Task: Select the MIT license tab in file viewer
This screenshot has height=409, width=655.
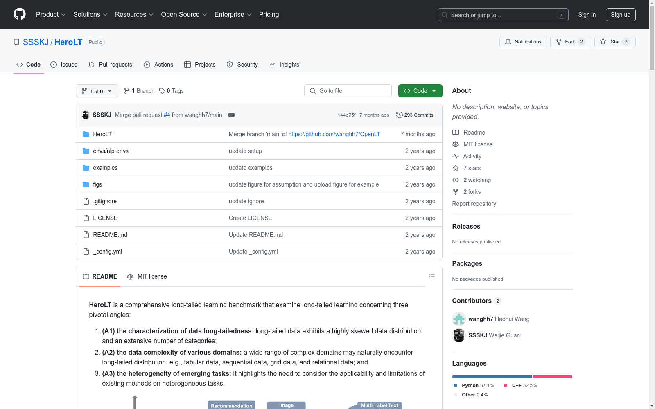Action: coord(147,276)
